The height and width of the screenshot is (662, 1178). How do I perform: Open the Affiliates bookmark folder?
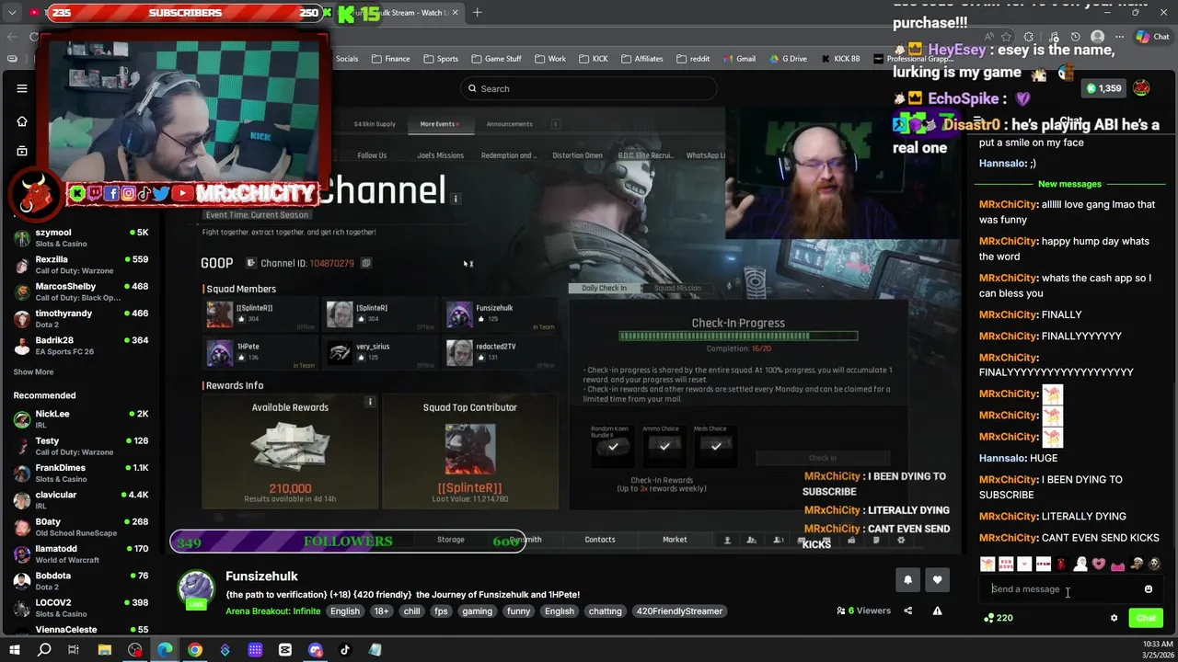tap(641, 59)
